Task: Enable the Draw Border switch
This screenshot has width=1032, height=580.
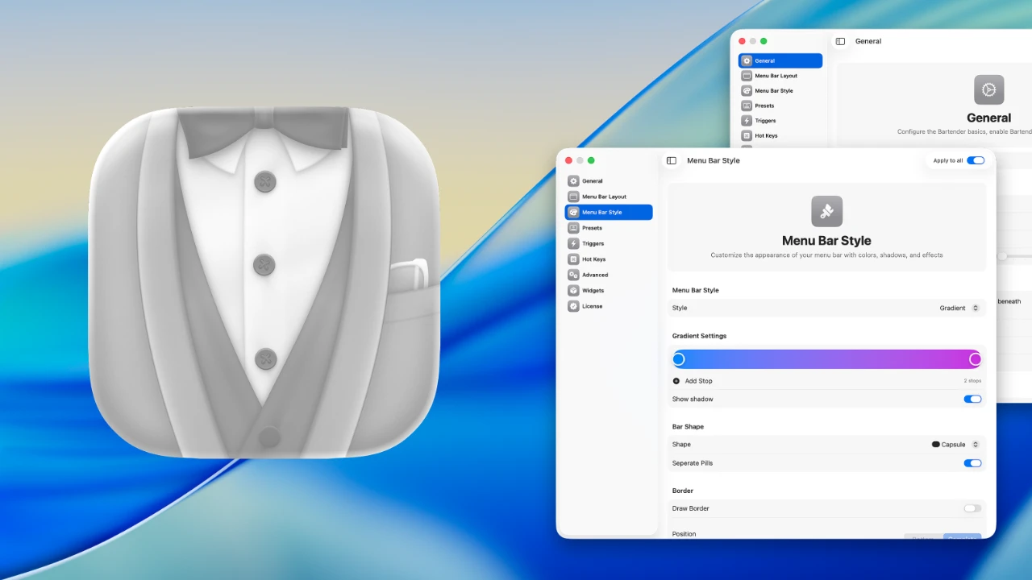Action: (972, 508)
